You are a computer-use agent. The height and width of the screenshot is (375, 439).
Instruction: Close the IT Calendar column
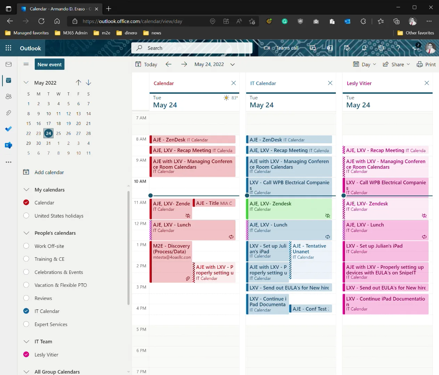(x=330, y=83)
